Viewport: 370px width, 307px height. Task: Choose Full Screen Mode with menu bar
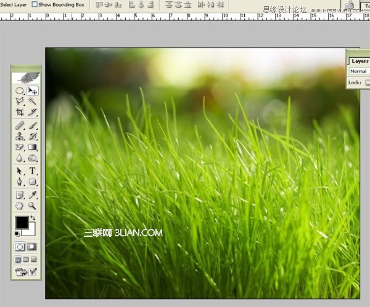point(26,260)
